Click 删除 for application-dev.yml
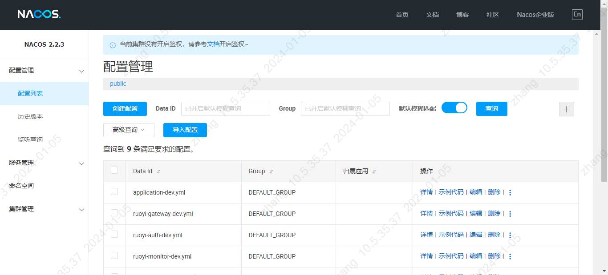Viewport: 608px width, 275px height. (494, 192)
